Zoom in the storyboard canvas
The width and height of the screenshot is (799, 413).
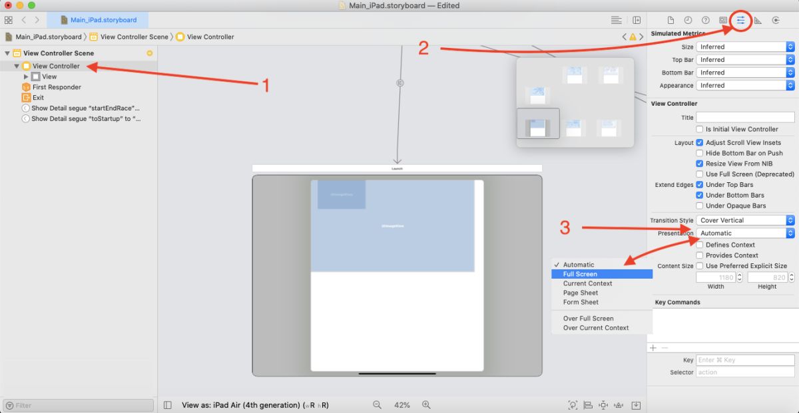[426, 405]
